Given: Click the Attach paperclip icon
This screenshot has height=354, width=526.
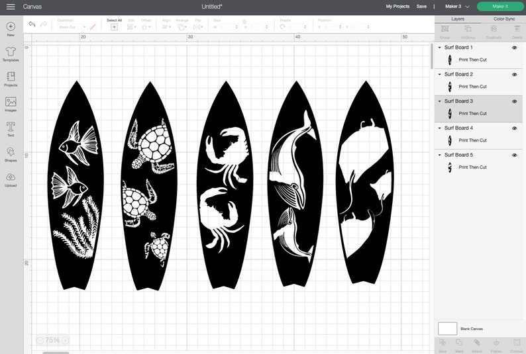Looking at the screenshot, I should (477, 343).
